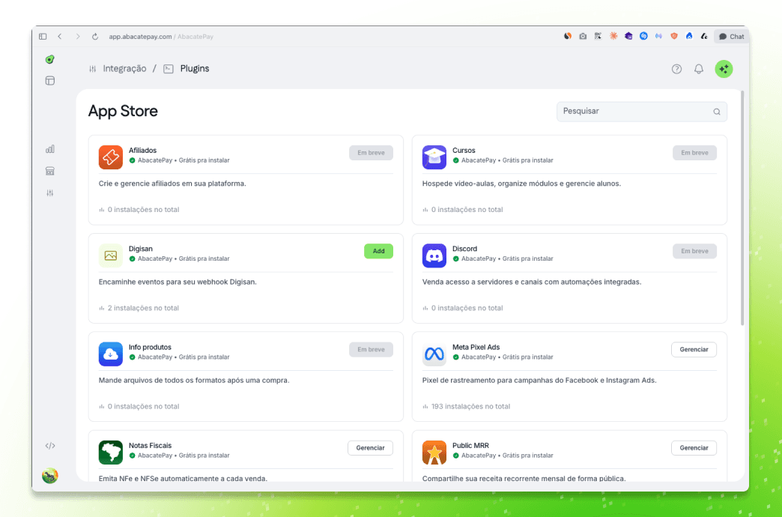Click the help question mark icon

pyautogui.click(x=676, y=69)
